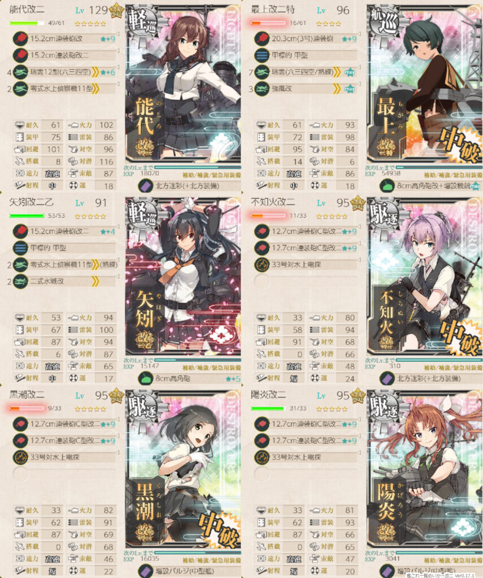Open Noshiro Kai Ni ship card portrait
Viewport: 483px width, 578px height.
(x=183, y=84)
